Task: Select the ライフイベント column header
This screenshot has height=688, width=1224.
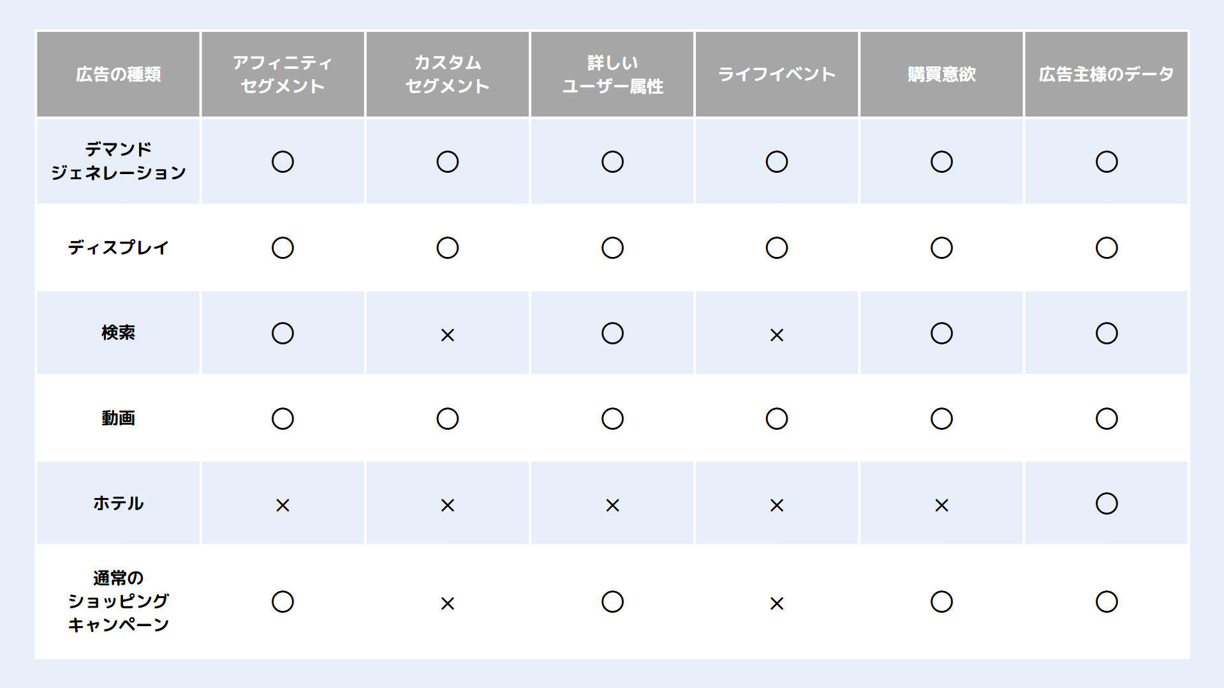Action: coord(777,74)
